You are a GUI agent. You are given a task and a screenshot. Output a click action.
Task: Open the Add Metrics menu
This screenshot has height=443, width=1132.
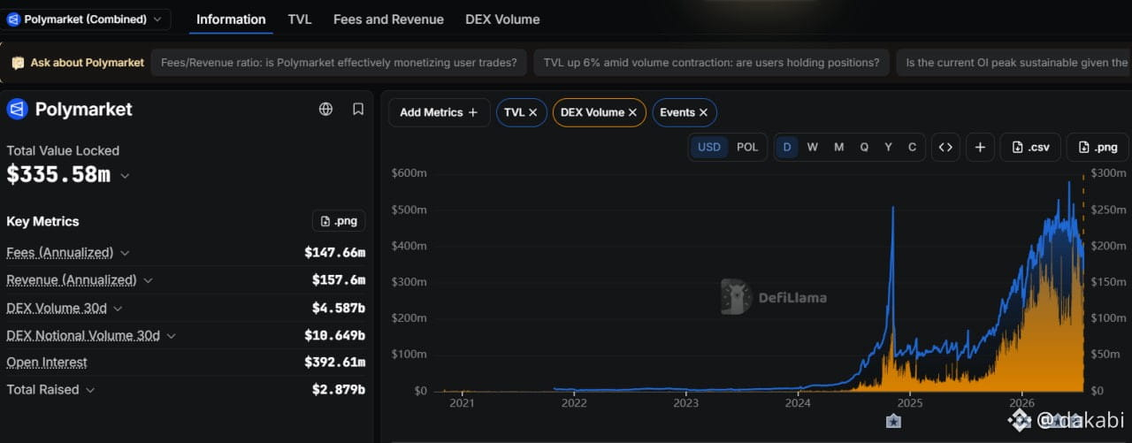tap(439, 112)
